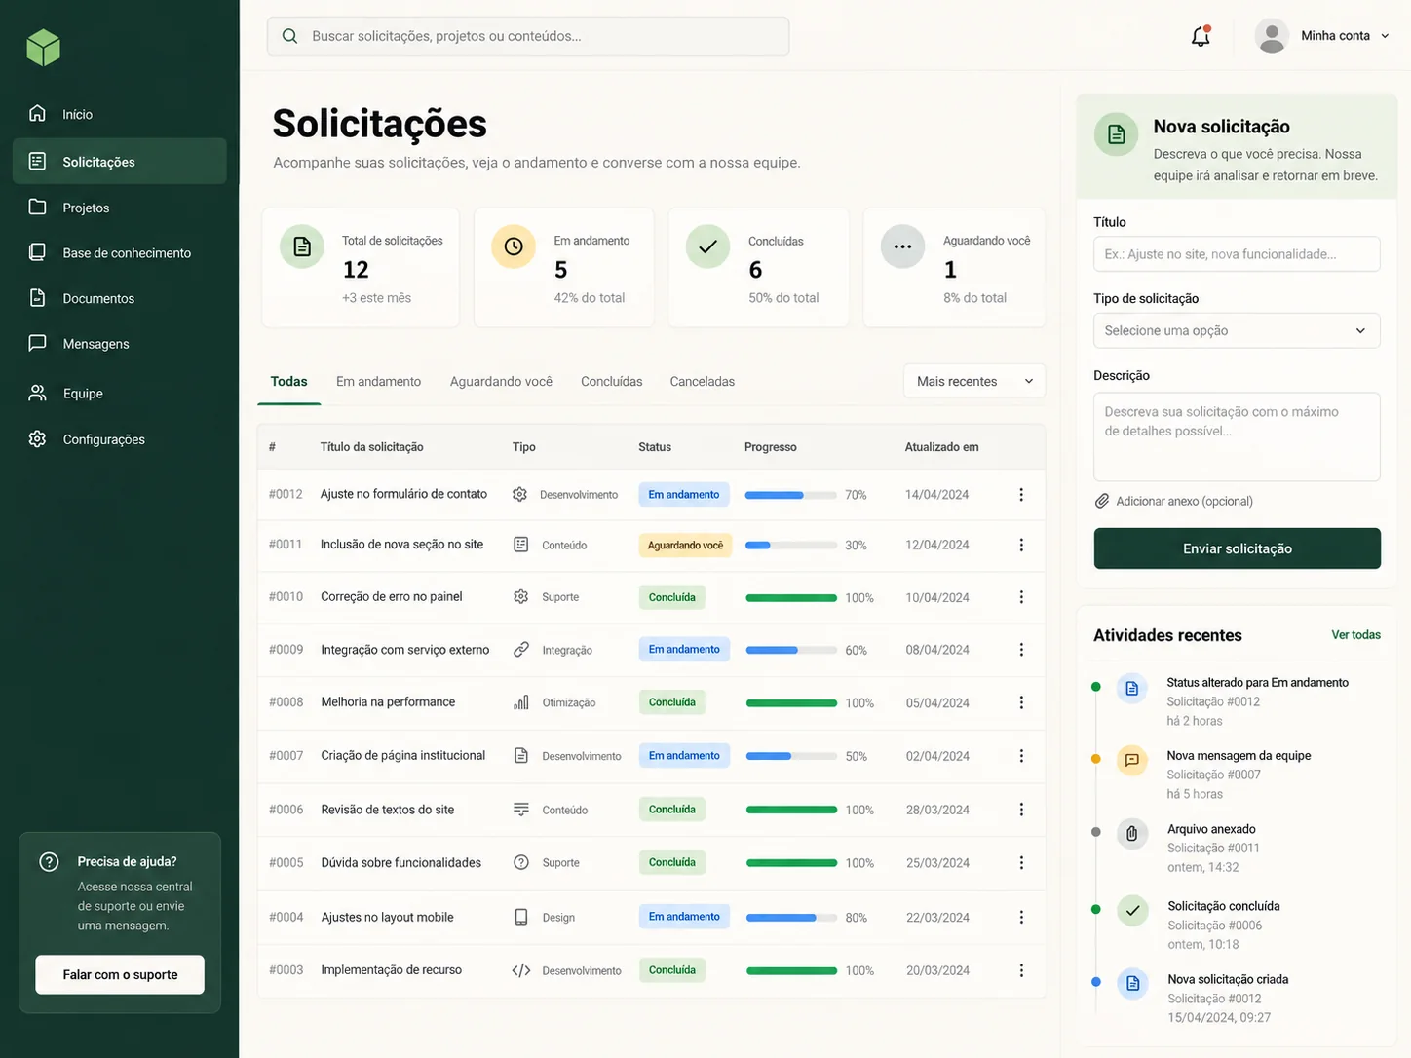Click Falar com o suporte button

point(120,974)
